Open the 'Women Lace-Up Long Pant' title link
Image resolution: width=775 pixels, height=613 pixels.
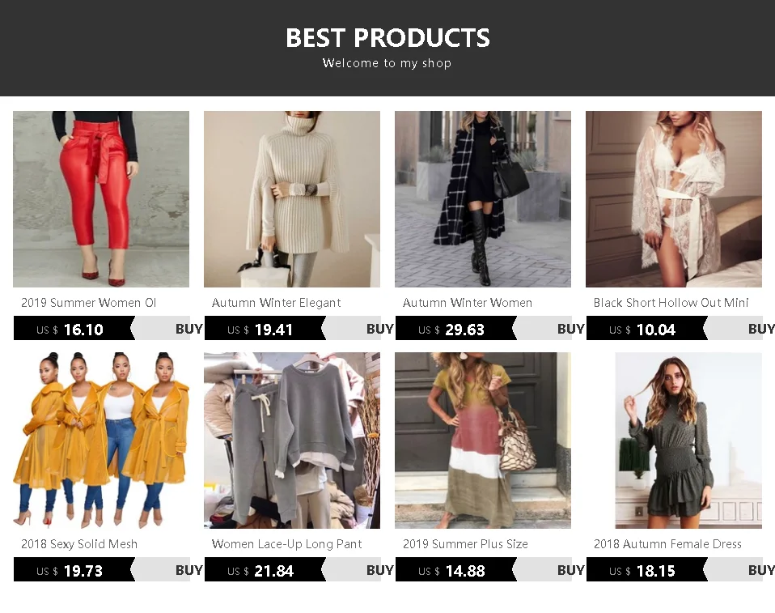pyautogui.click(x=286, y=544)
